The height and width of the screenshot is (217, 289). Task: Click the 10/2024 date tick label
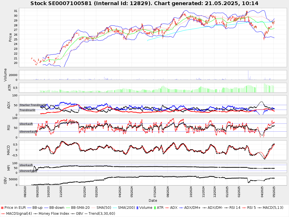coord(191,192)
